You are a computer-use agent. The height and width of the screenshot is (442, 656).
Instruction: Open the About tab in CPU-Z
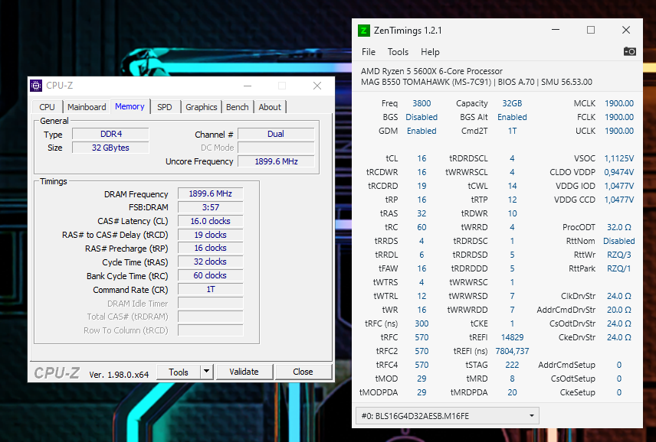pyautogui.click(x=270, y=107)
